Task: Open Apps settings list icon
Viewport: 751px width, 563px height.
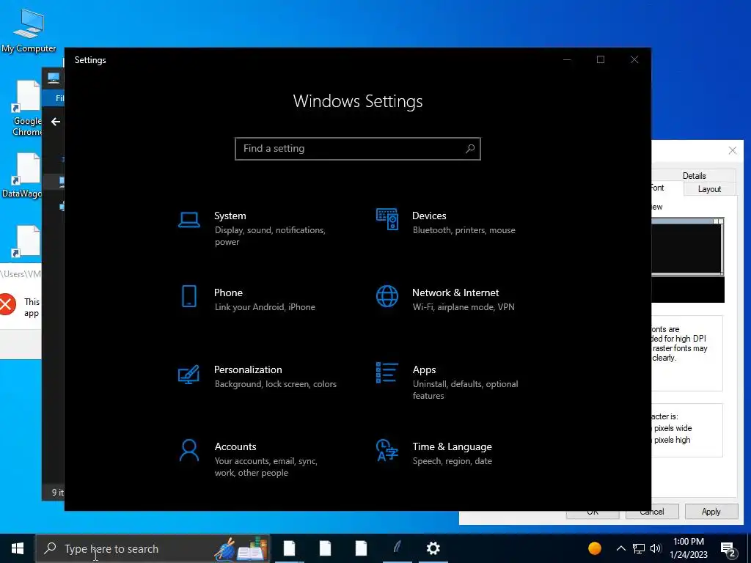Action: tap(387, 373)
